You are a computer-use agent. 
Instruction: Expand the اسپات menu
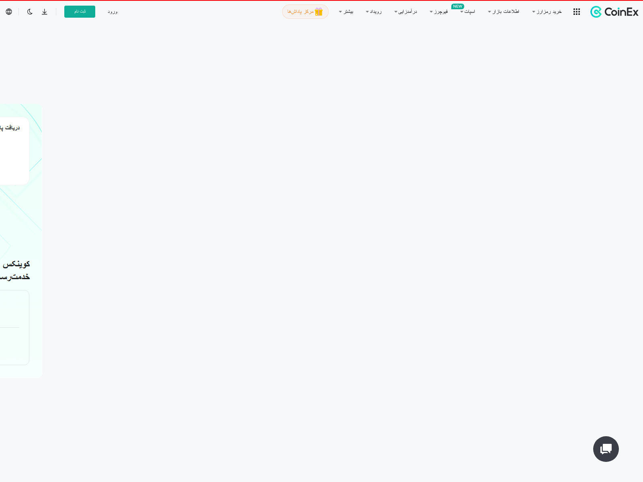[x=468, y=12]
